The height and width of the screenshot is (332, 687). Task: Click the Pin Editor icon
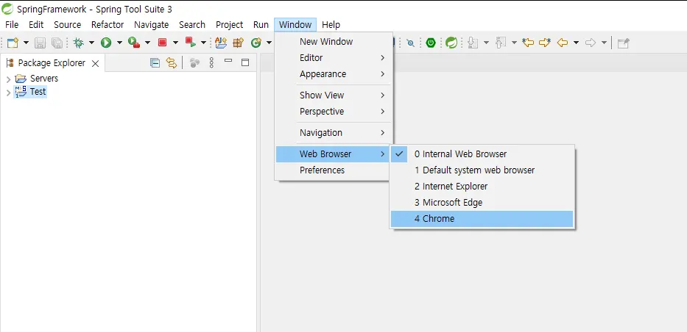coord(624,43)
